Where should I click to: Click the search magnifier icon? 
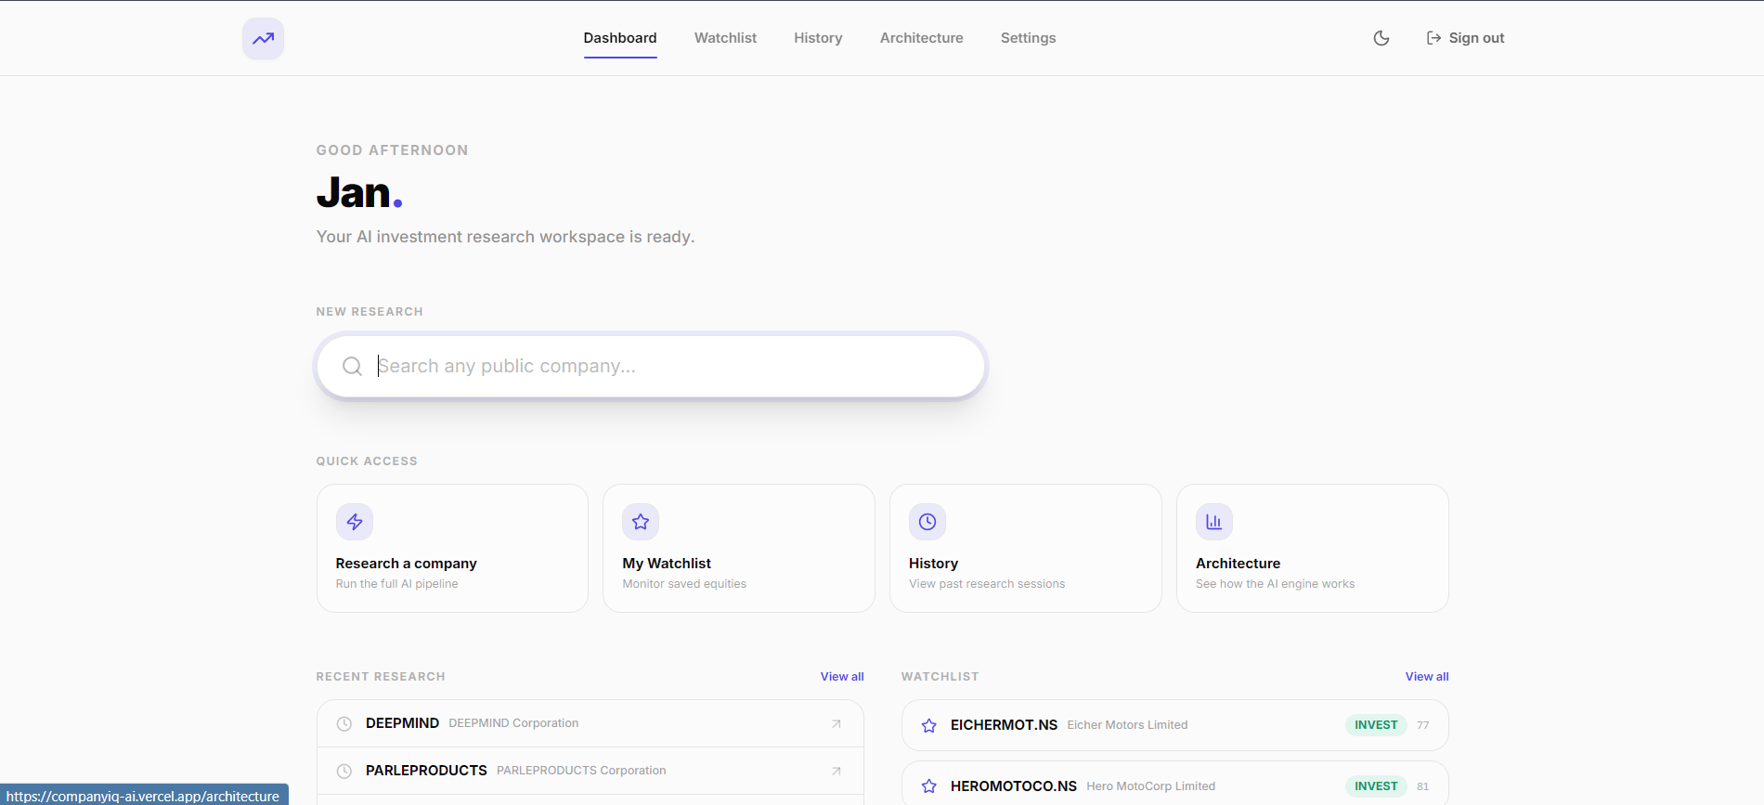pyautogui.click(x=352, y=366)
